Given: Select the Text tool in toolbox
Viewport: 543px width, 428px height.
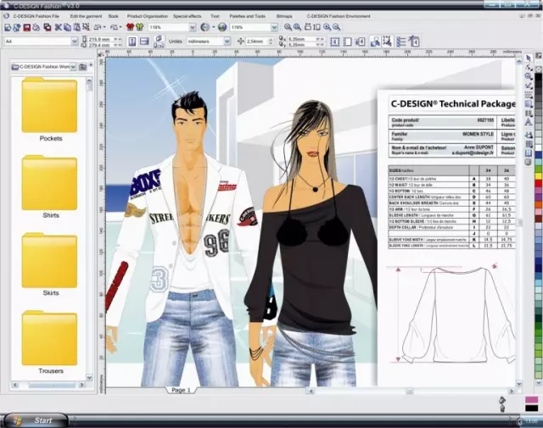Looking at the screenshot, I should (x=528, y=121).
